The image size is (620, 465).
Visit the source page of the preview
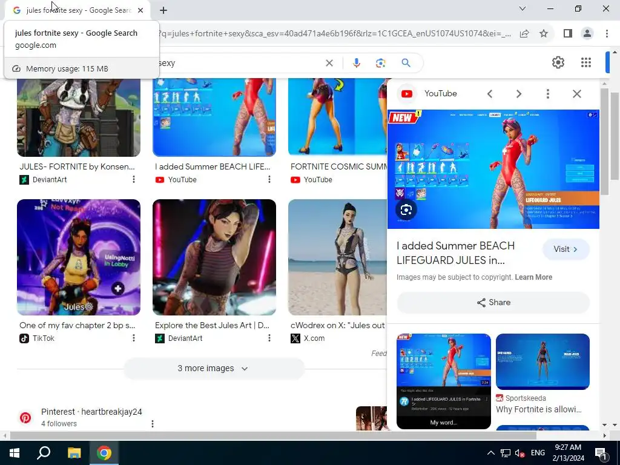[x=566, y=249]
